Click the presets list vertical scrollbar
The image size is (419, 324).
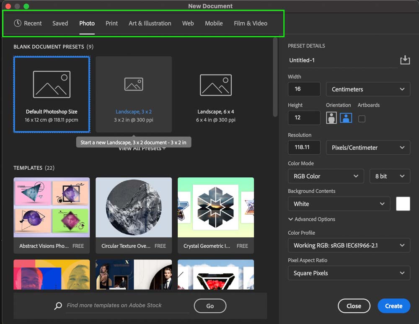click(x=275, y=77)
